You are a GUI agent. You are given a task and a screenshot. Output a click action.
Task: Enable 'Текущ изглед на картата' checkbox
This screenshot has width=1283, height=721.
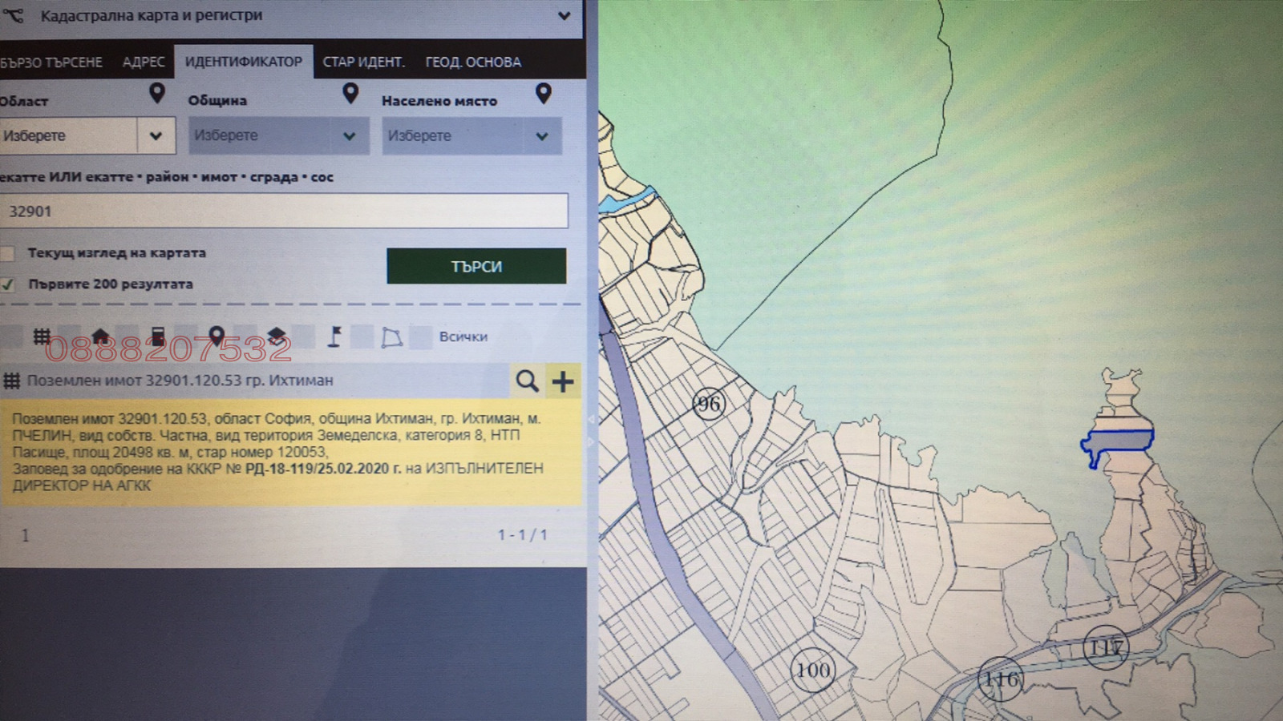coord(8,253)
